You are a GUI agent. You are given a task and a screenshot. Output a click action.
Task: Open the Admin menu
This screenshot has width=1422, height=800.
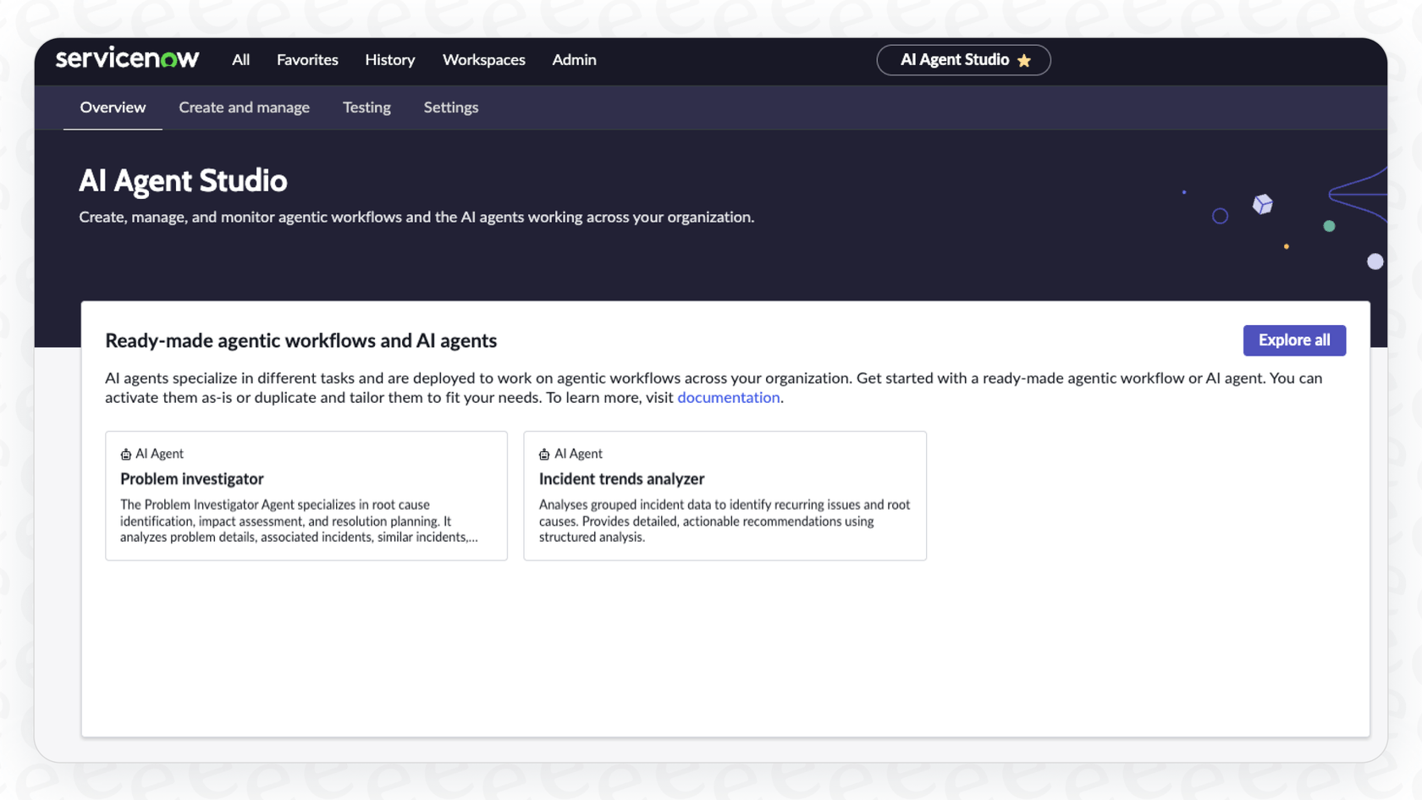(574, 60)
